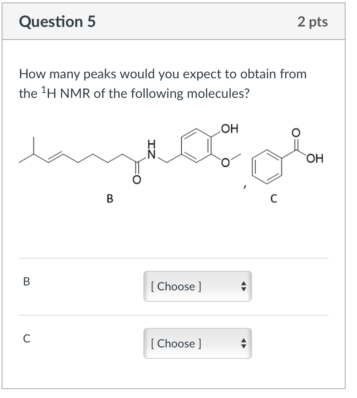The width and height of the screenshot is (357, 398).
Task: Click the carbonyl O atop molecule C
Action: pyautogui.click(x=295, y=133)
